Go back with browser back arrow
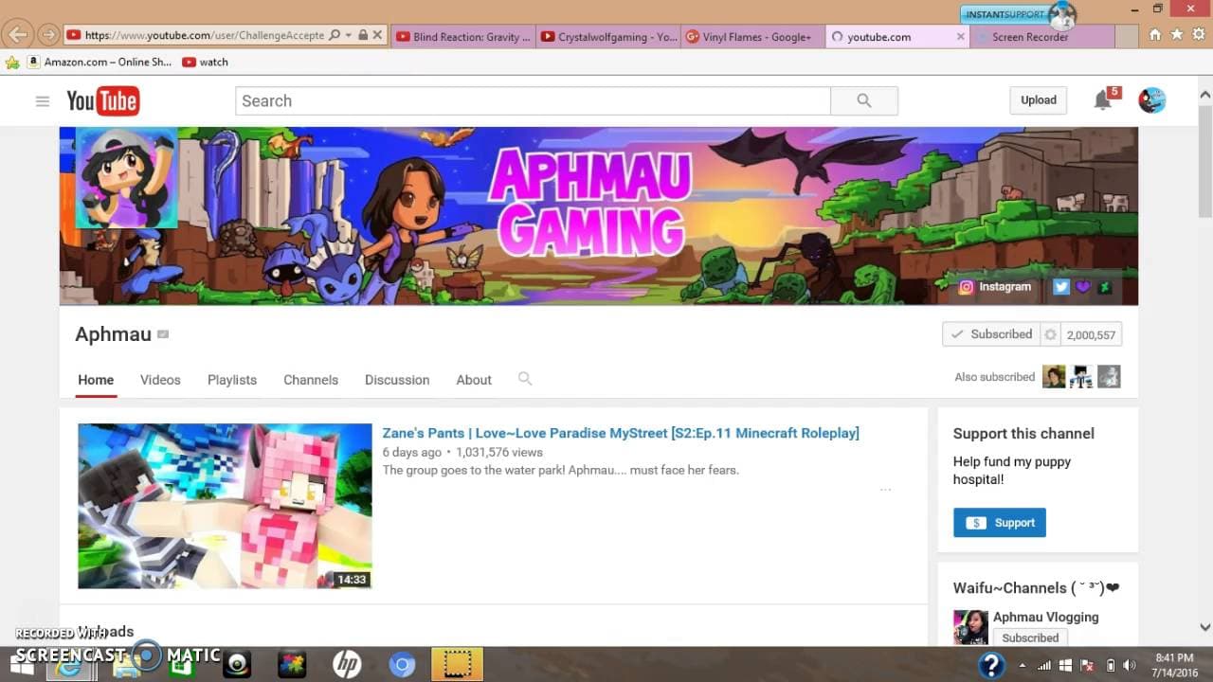This screenshot has height=682, width=1213. pos(17,35)
